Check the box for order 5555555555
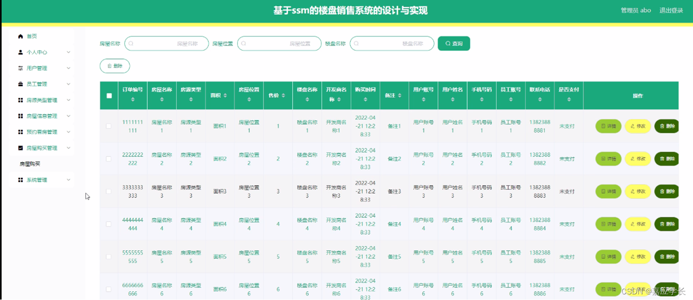The width and height of the screenshot is (693, 300). point(109,257)
